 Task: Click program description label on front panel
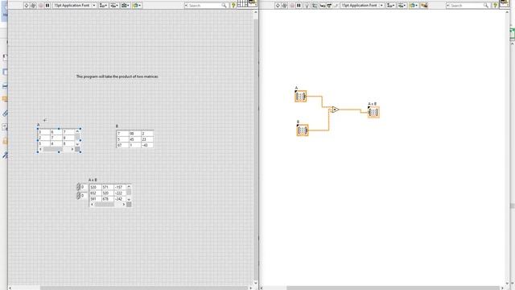117,77
